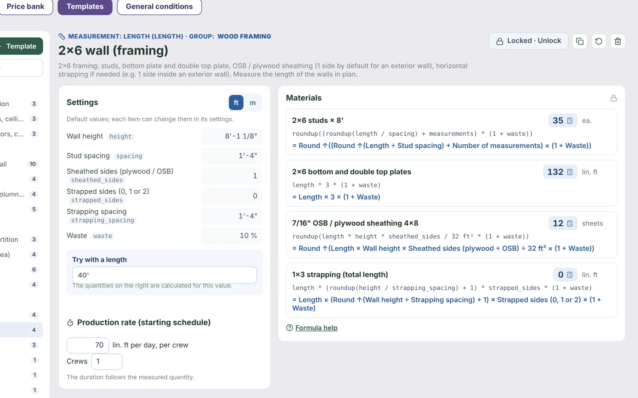Edit the Strapped sides value field
The height and width of the screenshot is (398, 638).
pos(232,196)
